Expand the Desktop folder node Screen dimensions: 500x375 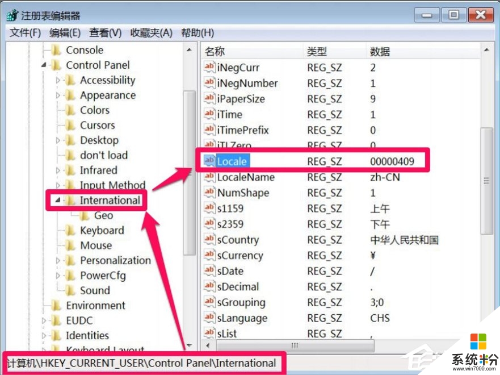click(x=58, y=140)
